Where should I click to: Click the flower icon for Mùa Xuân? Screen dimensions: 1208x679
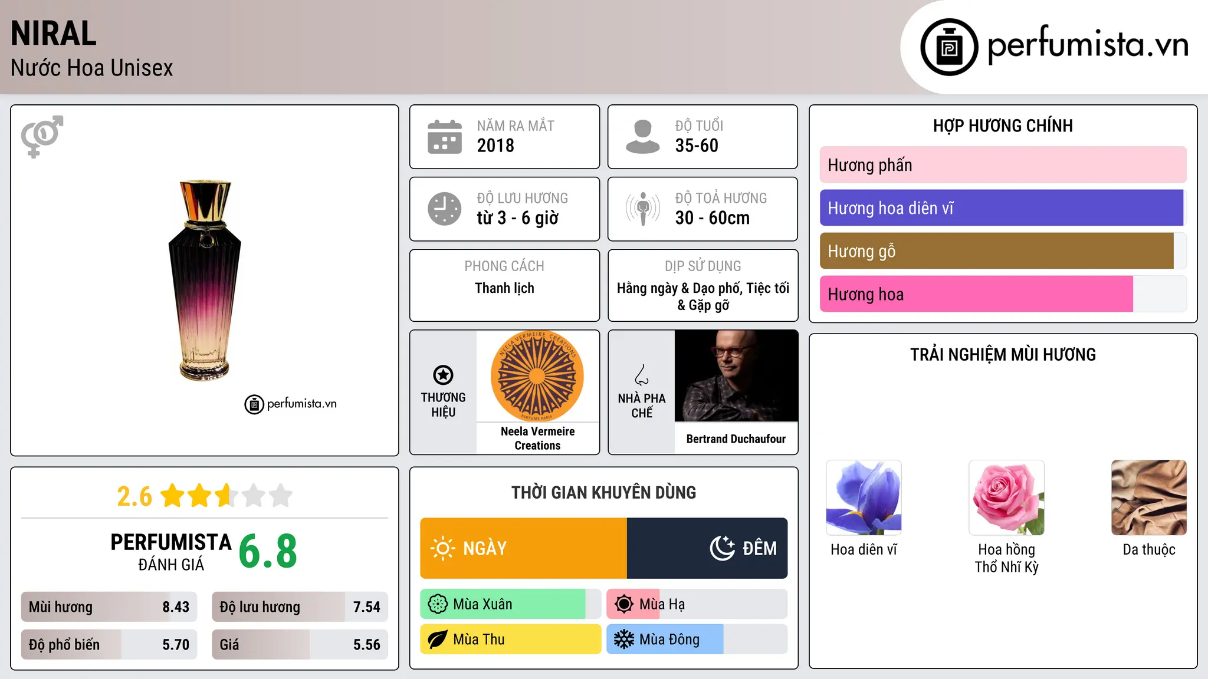pos(438,604)
